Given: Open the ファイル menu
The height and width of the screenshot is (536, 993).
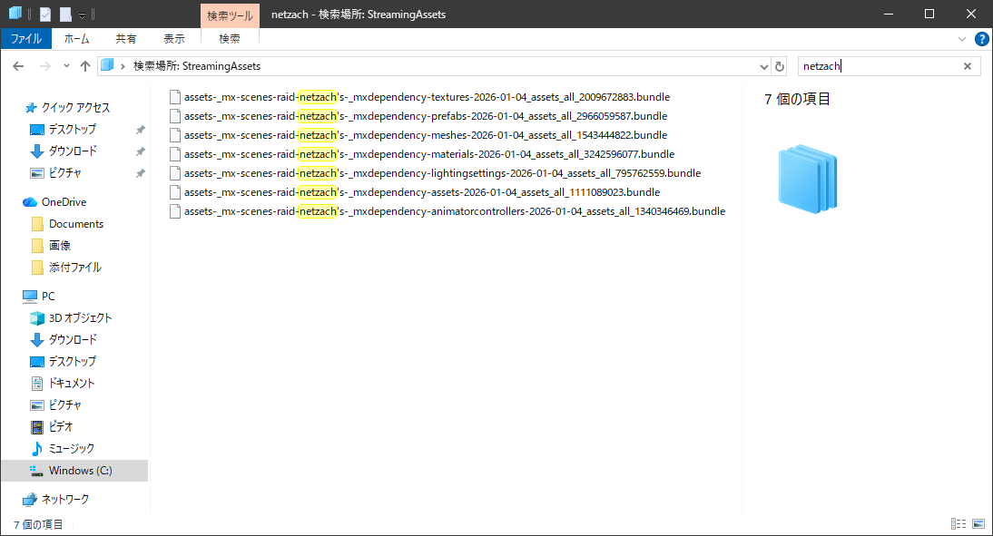Looking at the screenshot, I should (x=25, y=39).
